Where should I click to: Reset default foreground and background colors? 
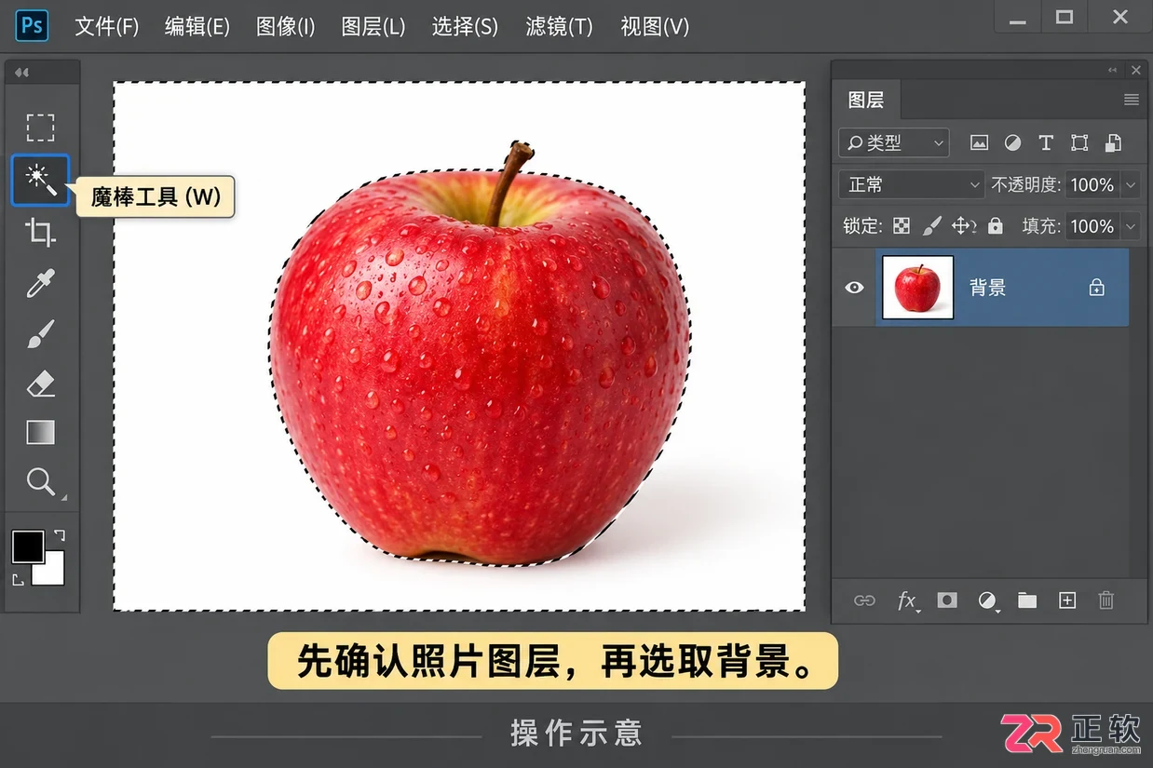pyautogui.click(x=18, y=580)
